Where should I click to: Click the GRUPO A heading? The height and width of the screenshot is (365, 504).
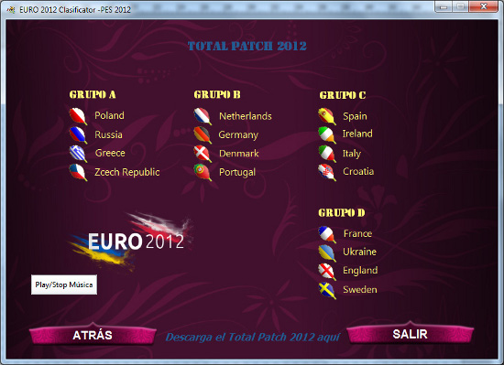click(x=93, y=94)
